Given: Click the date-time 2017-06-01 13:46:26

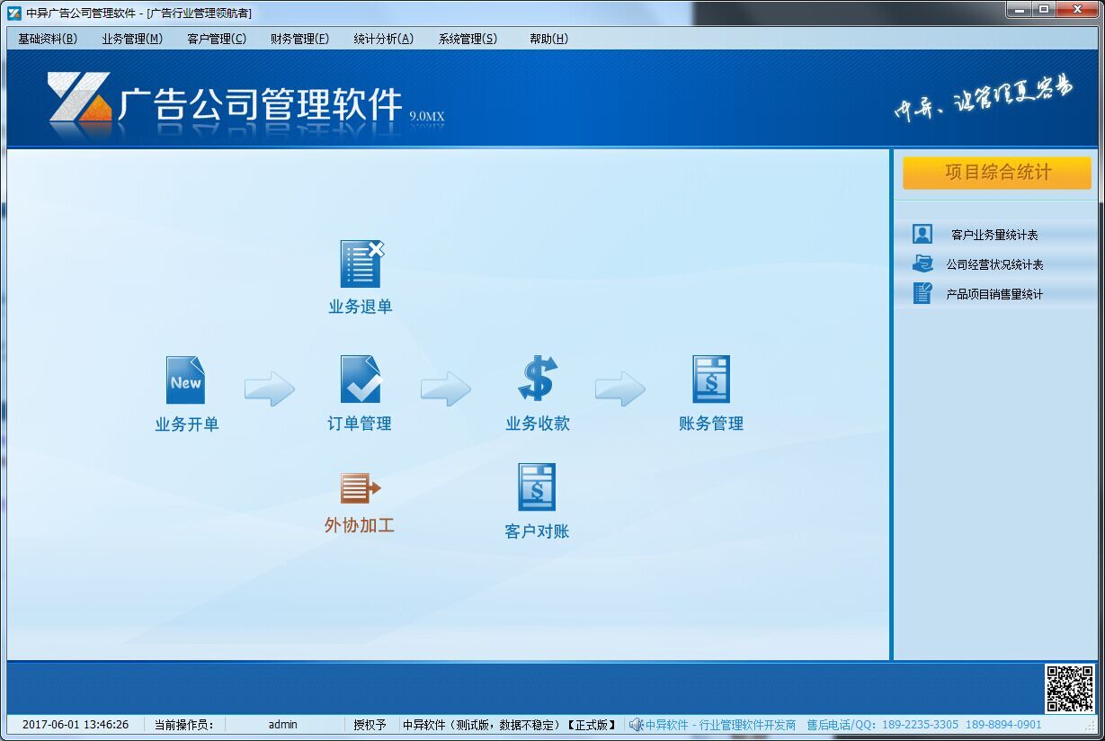Looking at the screenshot, I should 76,725.
